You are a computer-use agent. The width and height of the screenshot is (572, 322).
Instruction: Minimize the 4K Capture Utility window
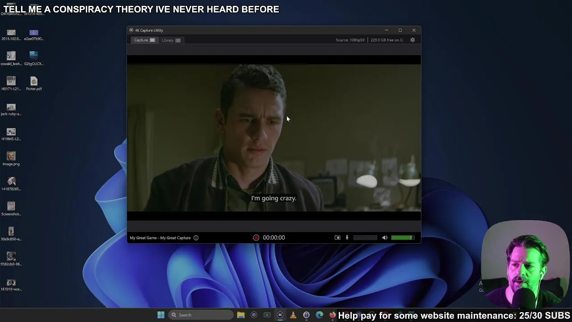pyautogui.click(x=387, y=30)
